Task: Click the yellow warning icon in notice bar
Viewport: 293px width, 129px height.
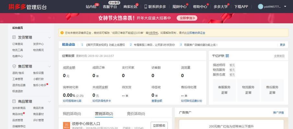Action: pos(62,33)
